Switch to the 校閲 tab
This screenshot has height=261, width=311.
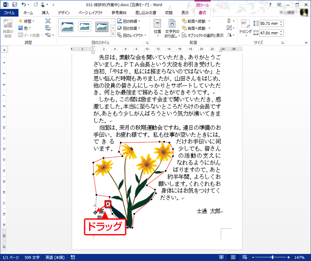pos(169,13)
